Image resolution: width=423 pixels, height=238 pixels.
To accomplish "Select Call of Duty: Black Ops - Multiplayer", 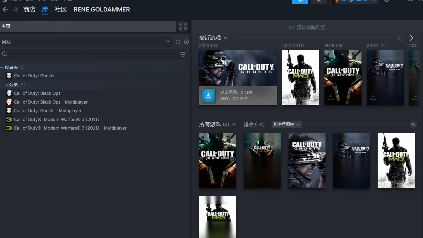I will tap(51, 102).
